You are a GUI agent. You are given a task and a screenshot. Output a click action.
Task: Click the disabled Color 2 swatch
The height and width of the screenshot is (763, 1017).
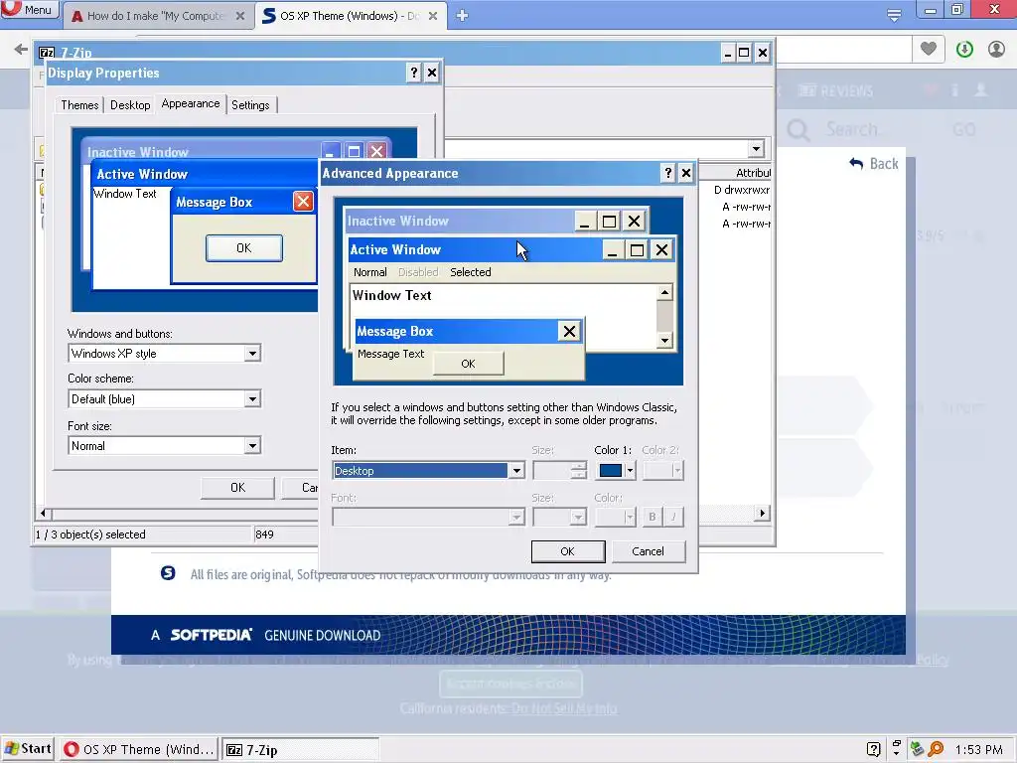point(662,470)
